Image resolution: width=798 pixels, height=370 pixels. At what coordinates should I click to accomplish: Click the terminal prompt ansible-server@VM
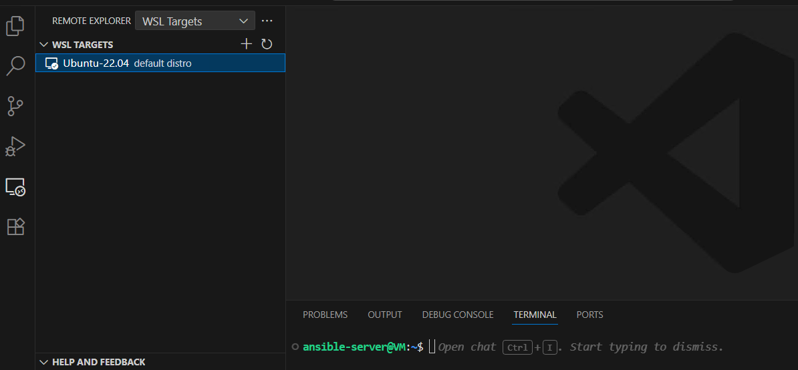click(354, 347)
